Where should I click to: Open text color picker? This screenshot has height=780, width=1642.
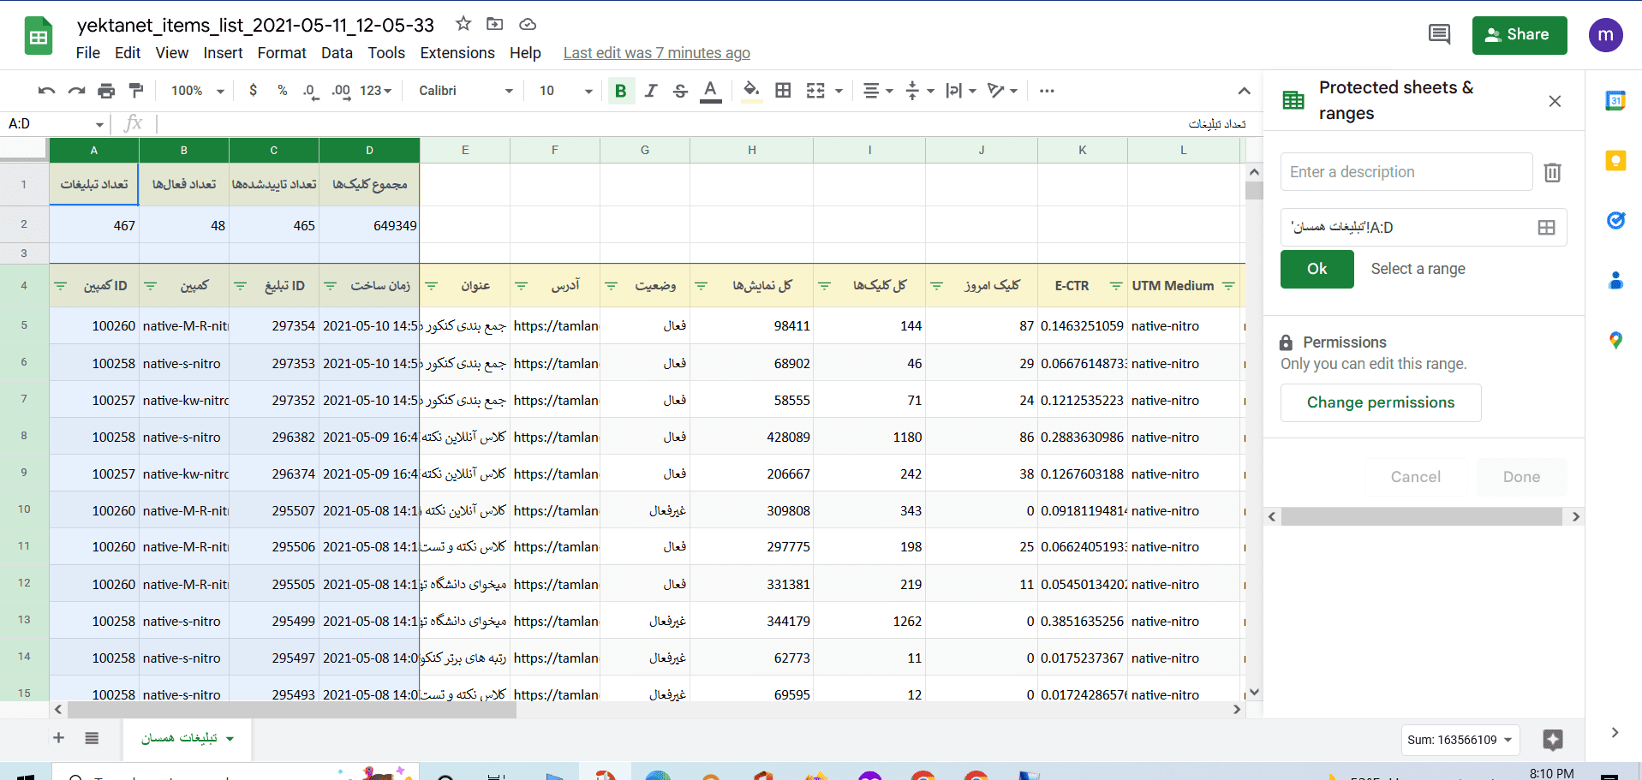(710, 91)
